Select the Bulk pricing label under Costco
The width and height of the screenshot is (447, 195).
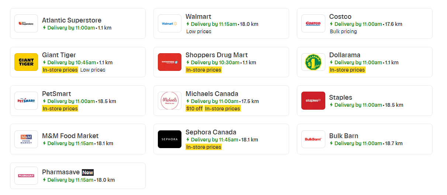pos(343,31)
